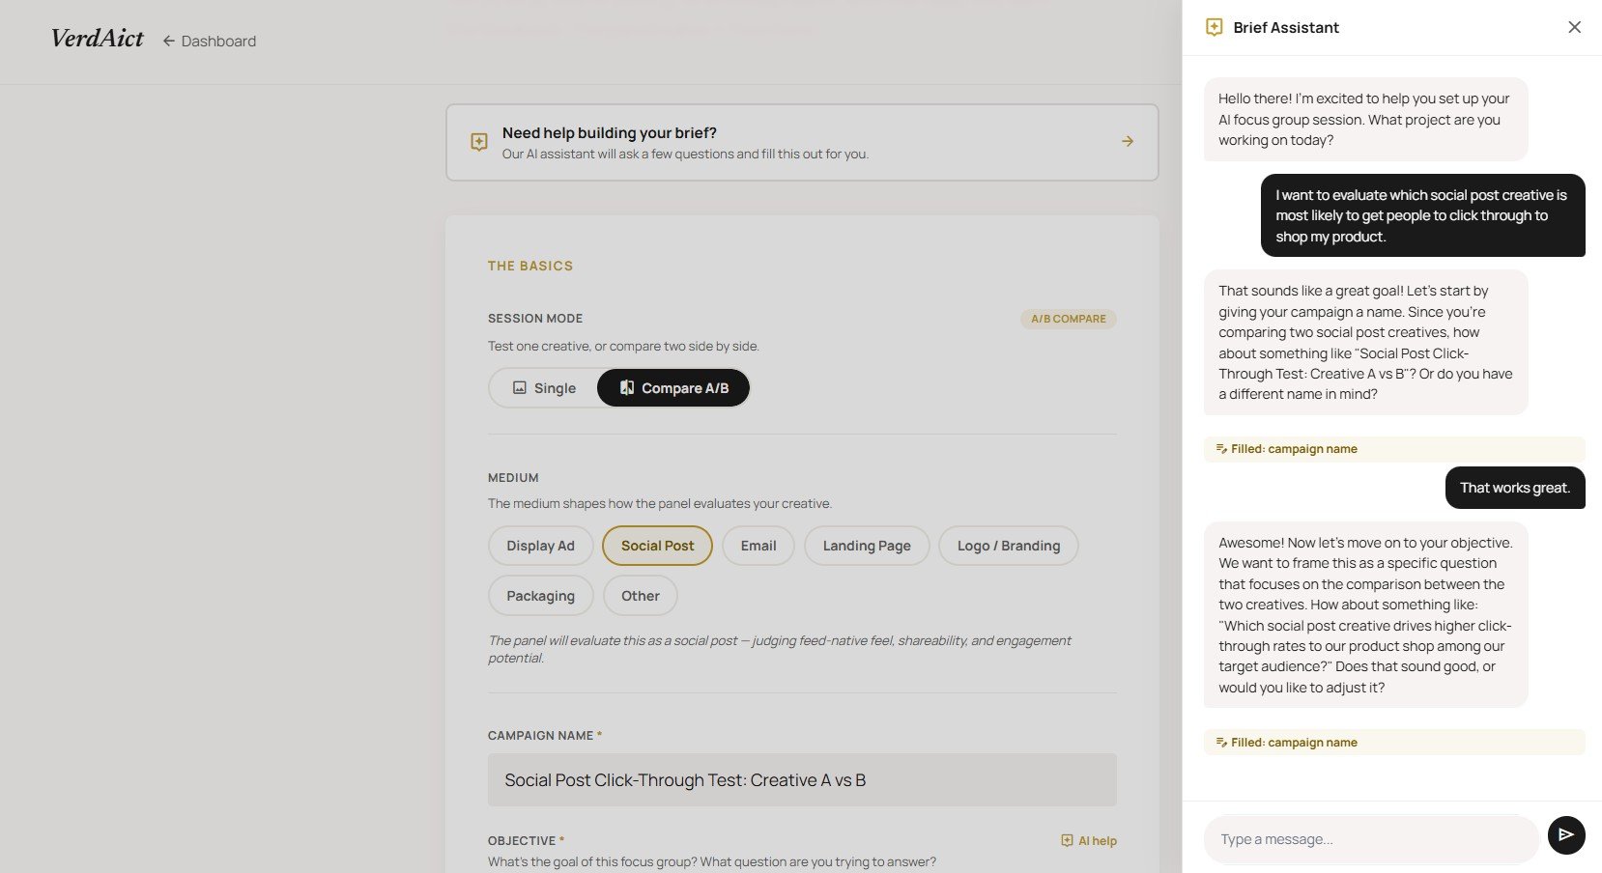Click 'THE BASICS' section heading
Image resolution: width=1602 pixels, height=873 pixels.
click(530, 266)
